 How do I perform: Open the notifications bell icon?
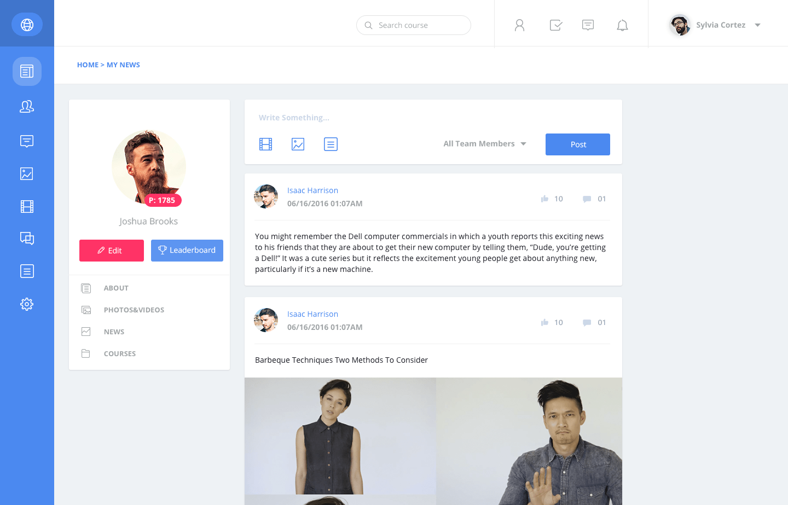point(622,25)
